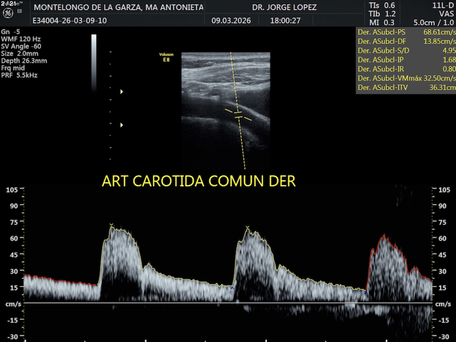Screen dimensions: 456x342
Task: Select the Der. ASubcl-PS measurement row
Action: point(406,32)
